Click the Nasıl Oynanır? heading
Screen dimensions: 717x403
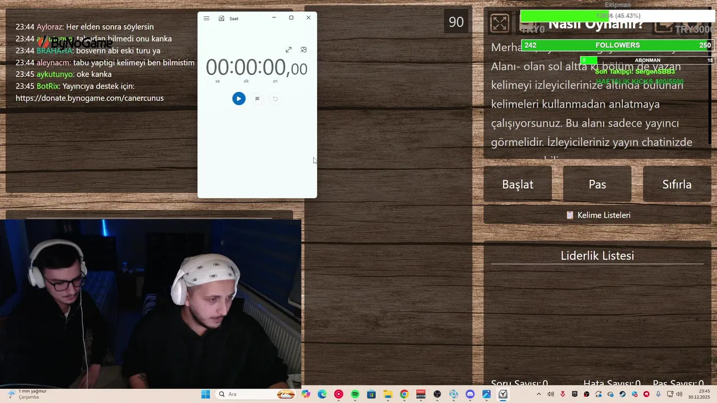[595, 24]
